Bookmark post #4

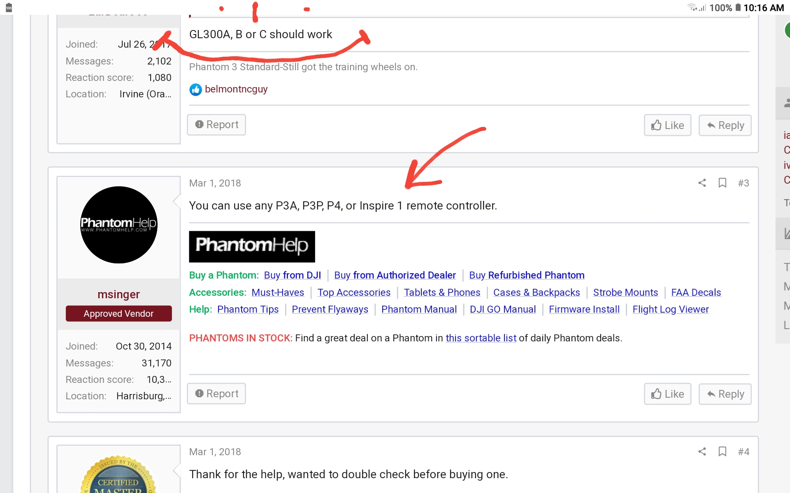tap(722, 452)
